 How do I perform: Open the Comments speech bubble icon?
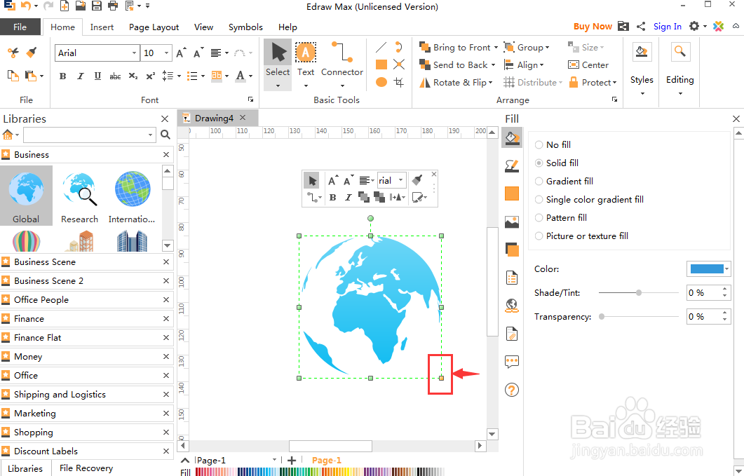511,362
